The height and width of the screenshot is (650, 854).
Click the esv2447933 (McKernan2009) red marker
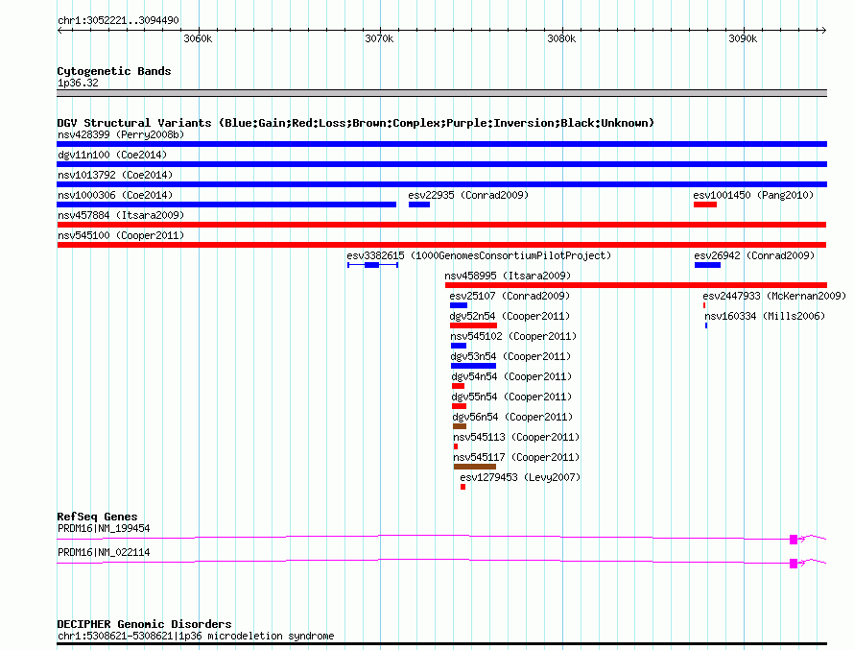[x=704, y=305]
